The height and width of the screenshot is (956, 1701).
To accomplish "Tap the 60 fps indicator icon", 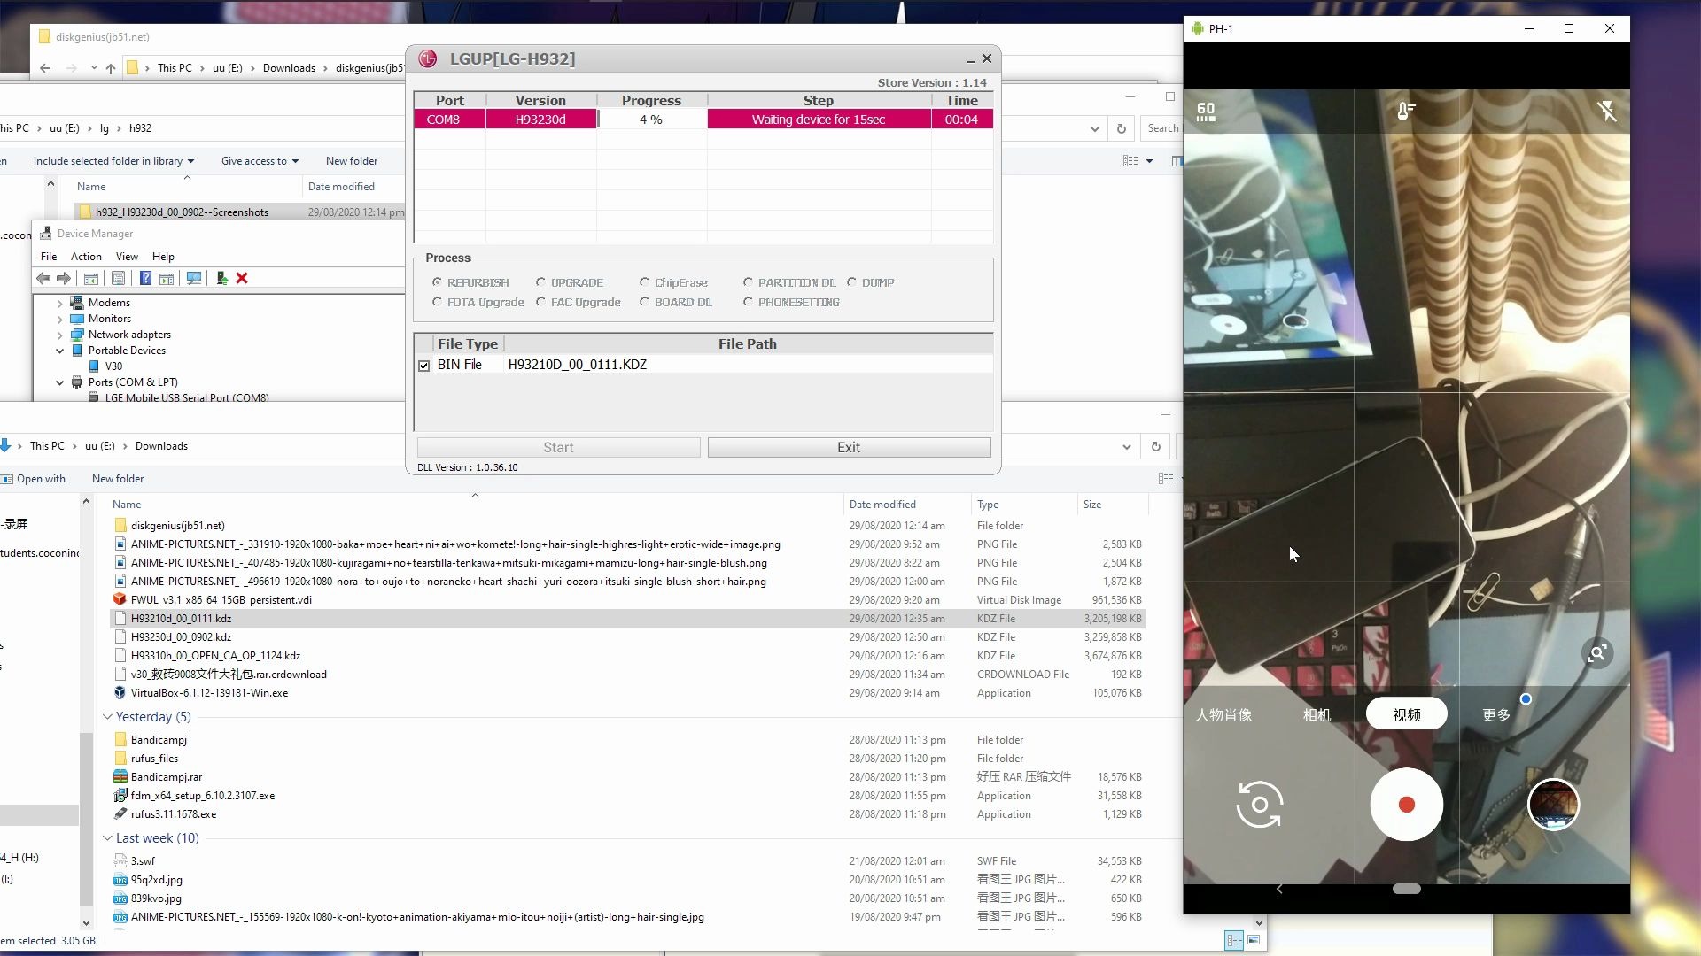I will 1205,112.
